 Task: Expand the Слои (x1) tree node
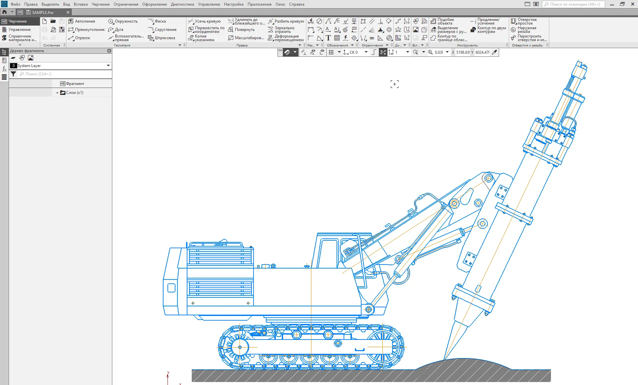point(57,93)
